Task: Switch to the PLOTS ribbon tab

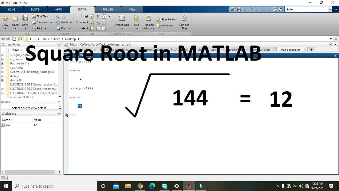Action: tap(35, 10)
